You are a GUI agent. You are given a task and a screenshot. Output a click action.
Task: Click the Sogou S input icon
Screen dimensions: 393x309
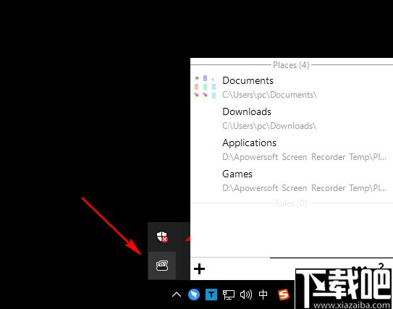pyautogui.click(x=284, y=295)
